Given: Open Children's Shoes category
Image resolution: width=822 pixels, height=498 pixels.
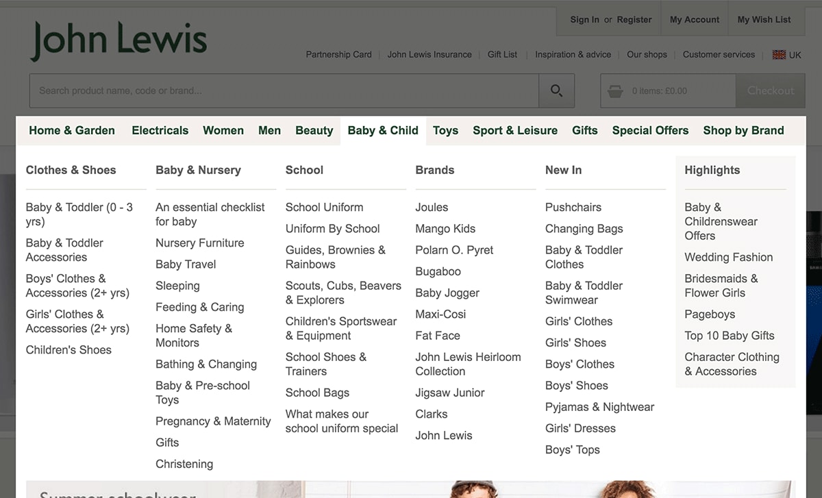Looking at the screenshot, I should point(68,350).
